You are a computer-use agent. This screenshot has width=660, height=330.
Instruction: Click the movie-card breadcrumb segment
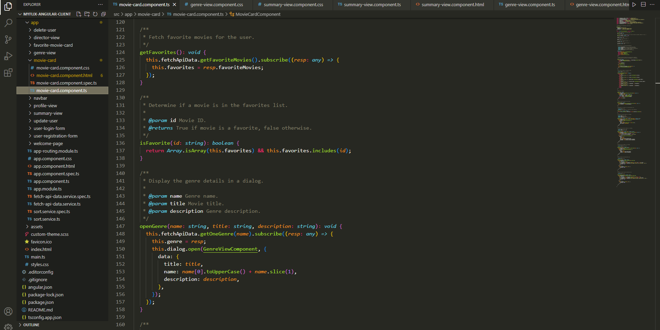[149, 14]
